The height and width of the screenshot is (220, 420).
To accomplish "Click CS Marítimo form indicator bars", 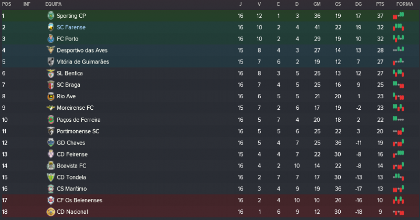I will point(399,189).
